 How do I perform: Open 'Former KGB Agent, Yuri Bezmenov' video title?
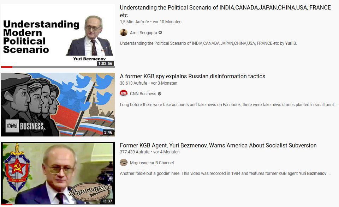click(218, 146)
